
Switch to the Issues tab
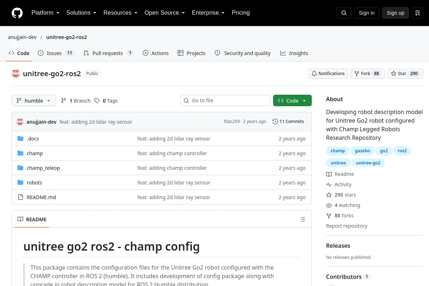coord(56,53)
